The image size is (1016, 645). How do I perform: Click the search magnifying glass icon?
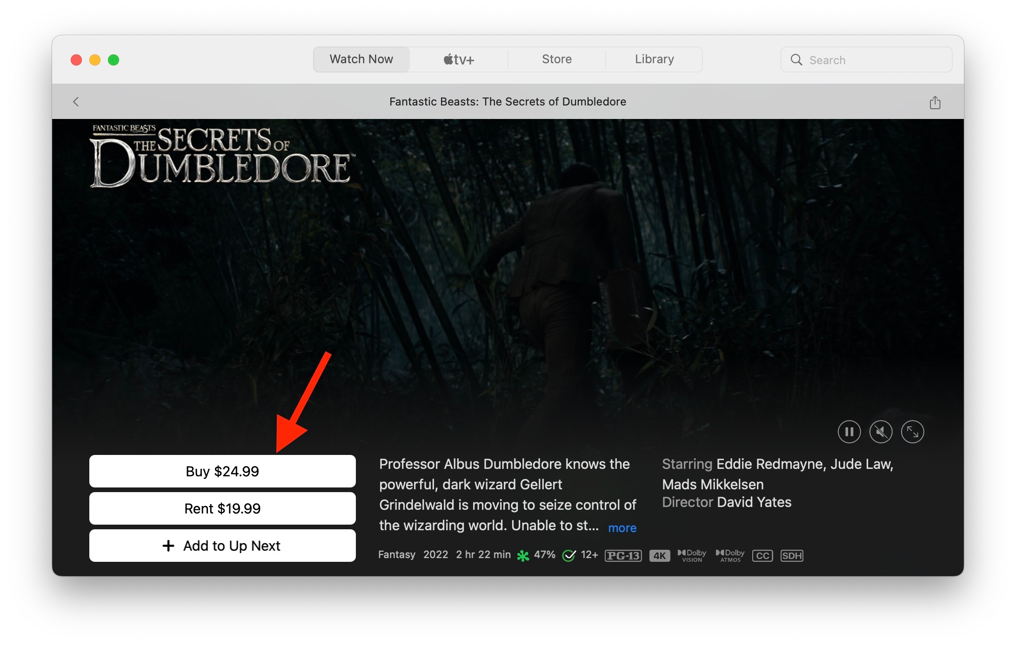click(796, 60)
